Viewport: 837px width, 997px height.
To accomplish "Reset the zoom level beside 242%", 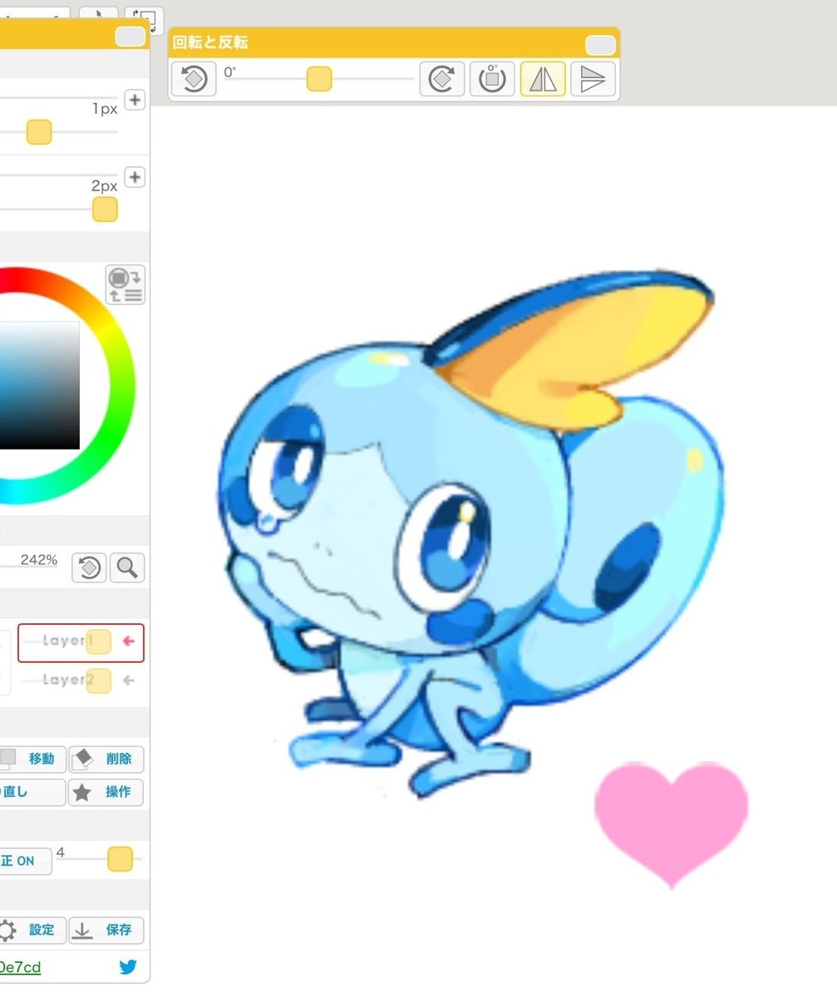I will point(89,568).
